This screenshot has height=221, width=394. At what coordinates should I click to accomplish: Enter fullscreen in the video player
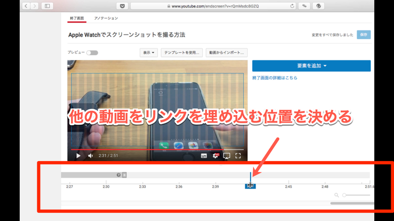[x=238, y=156]
